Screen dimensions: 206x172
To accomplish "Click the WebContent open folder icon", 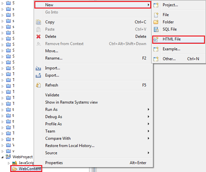I will click(15, 169).
